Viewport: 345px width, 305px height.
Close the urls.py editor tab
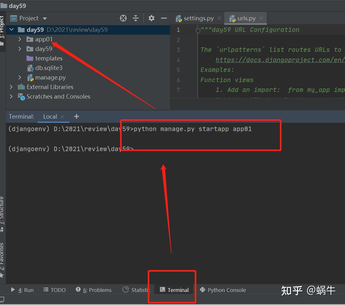261,18
